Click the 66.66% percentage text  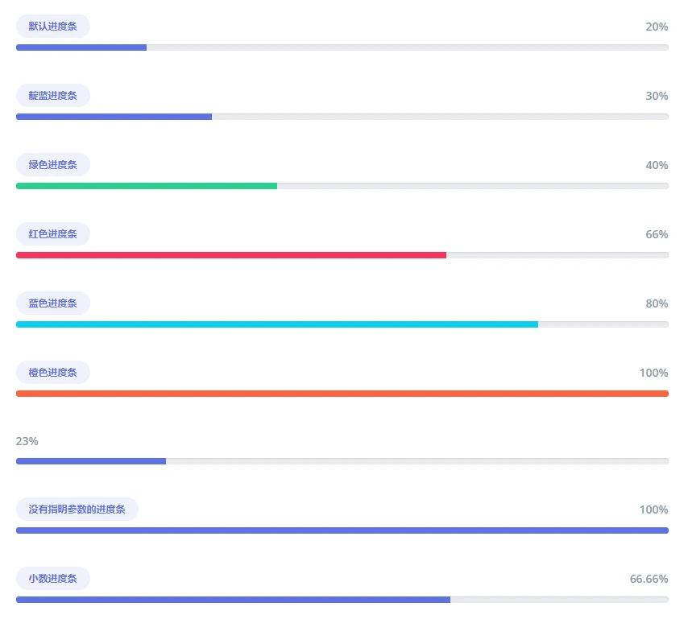[x=649, y=579]
